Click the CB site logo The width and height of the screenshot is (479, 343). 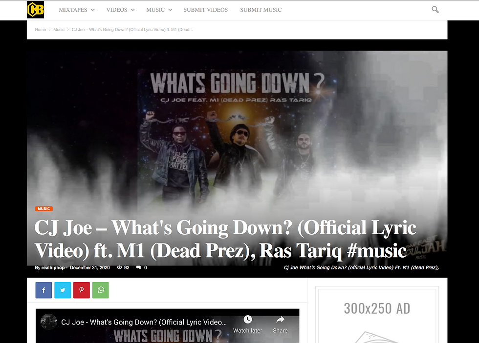[x=35, y=10]
